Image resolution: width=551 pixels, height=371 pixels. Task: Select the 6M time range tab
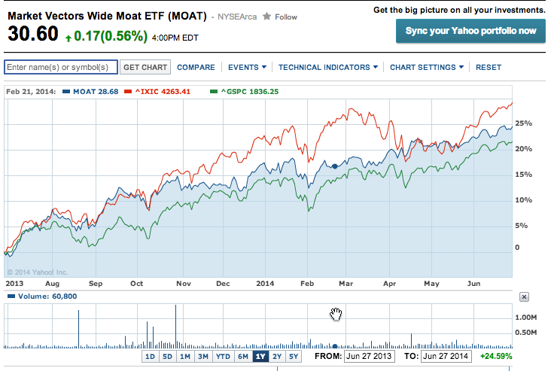[243, 357]
